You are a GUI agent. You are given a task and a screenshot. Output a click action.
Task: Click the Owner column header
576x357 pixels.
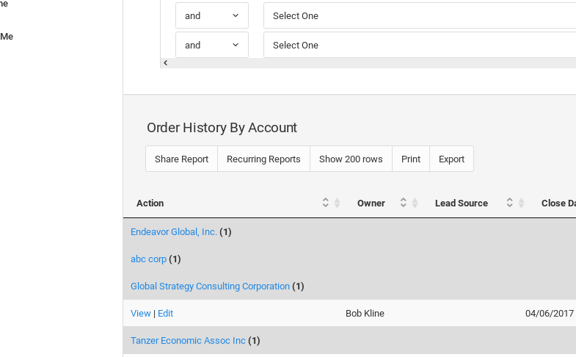(371, 203)
